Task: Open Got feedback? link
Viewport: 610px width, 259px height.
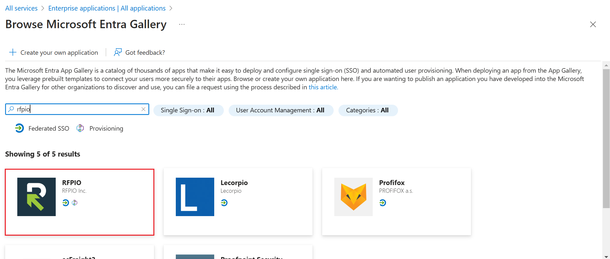Action: click(x=145, y=53)
